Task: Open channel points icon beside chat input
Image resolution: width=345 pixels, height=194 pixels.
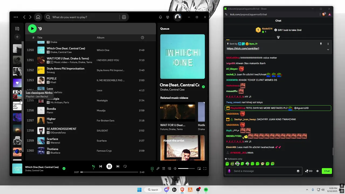Action: tap(309, 171)
